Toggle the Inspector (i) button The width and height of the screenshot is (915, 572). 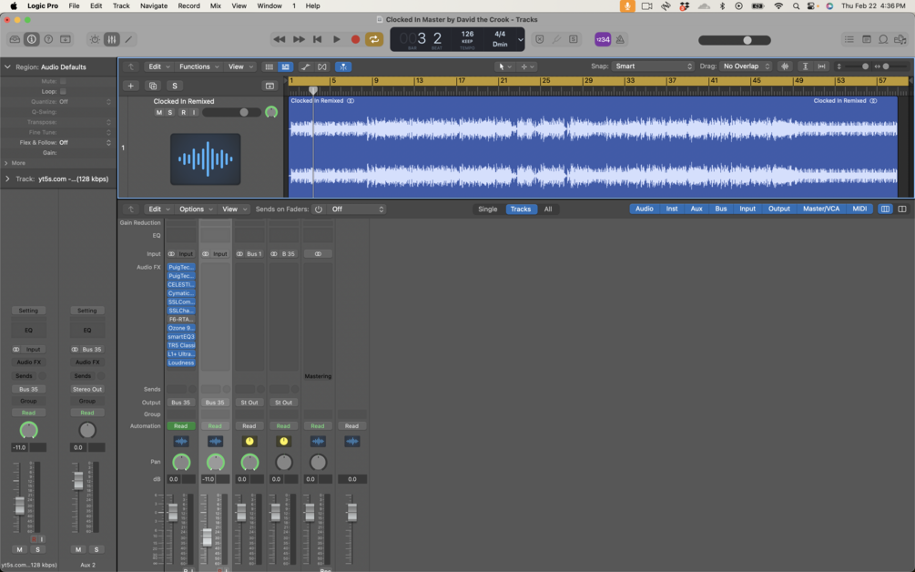pos(32,39)
